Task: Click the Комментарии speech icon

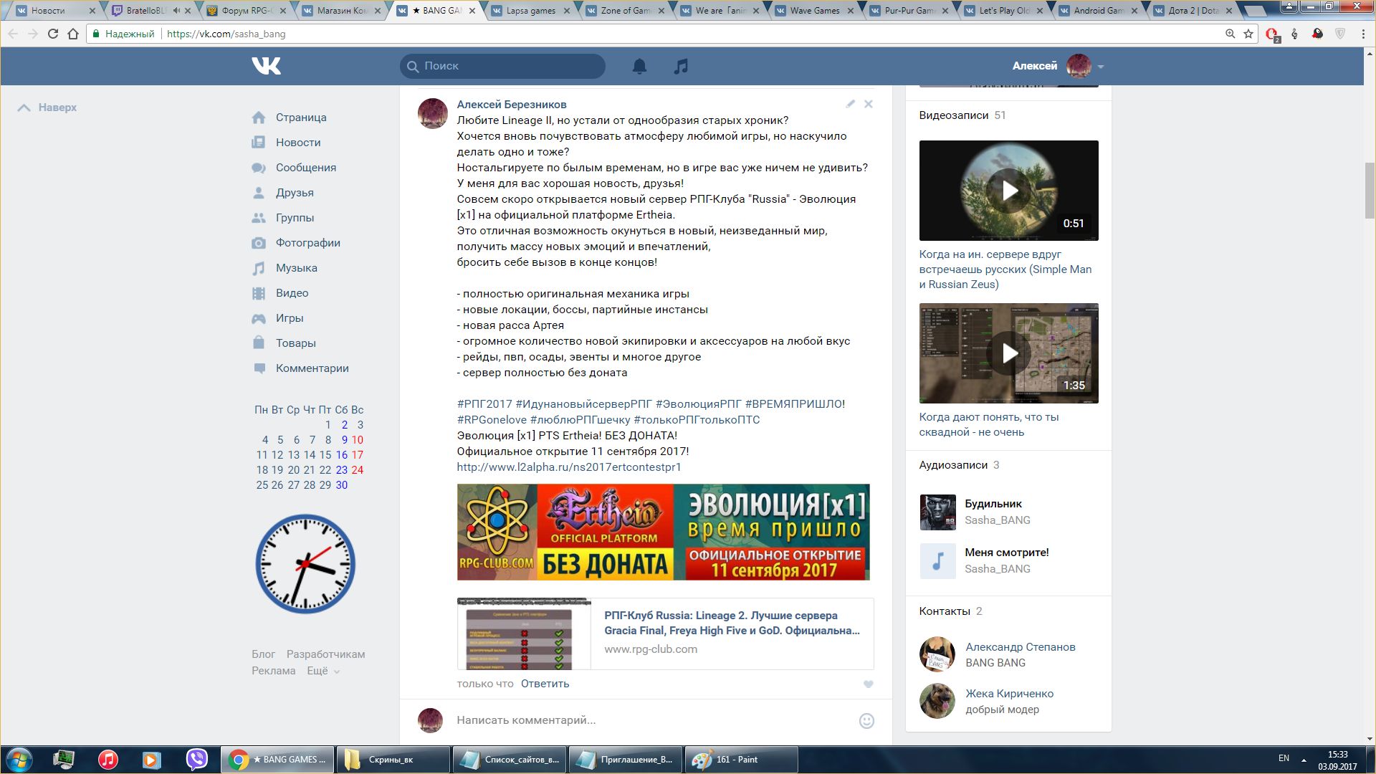Action: 259,368
